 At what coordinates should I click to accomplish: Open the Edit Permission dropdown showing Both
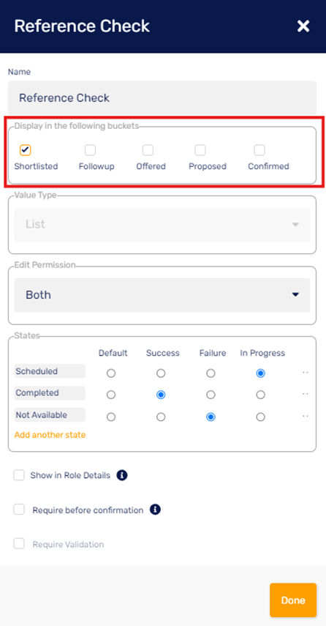tap(162, 295)
